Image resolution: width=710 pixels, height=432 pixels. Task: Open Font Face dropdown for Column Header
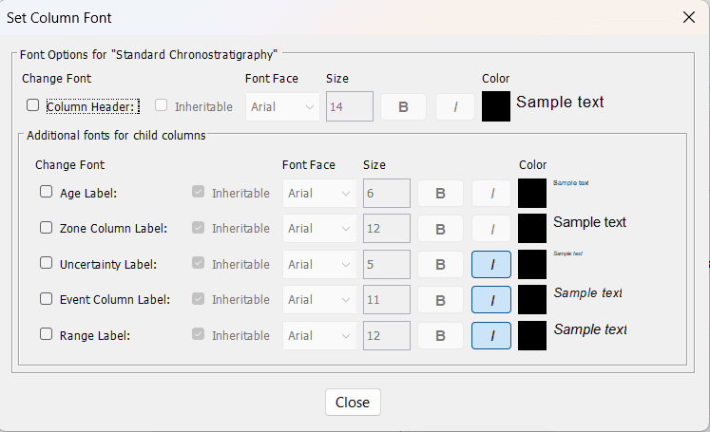282,107
